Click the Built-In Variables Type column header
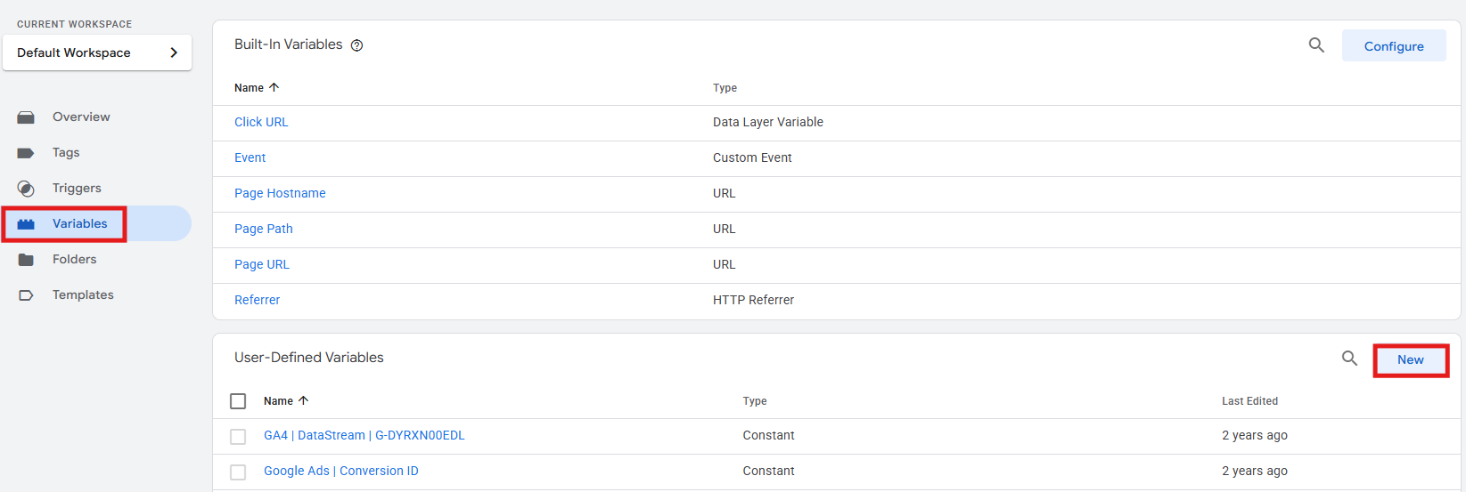Viewport: 1466px width, 492px height. click(725, 88)
